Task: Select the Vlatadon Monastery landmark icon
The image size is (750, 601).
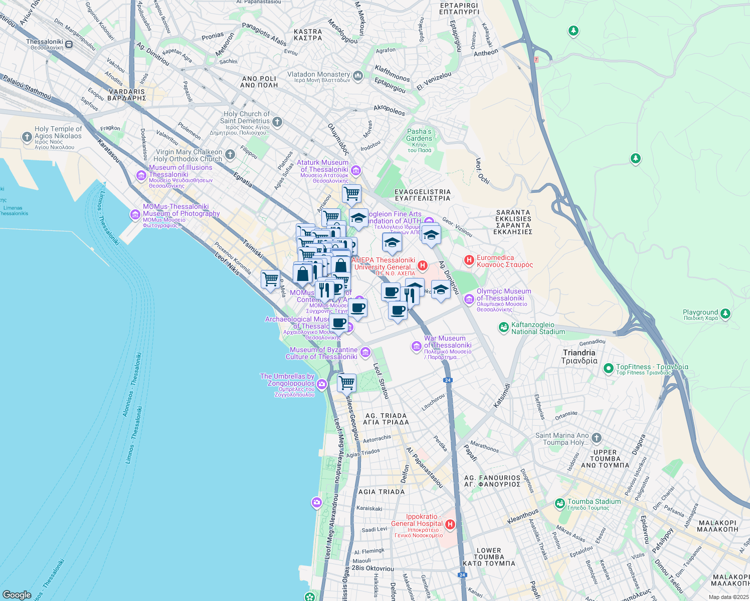Action: 357,76
